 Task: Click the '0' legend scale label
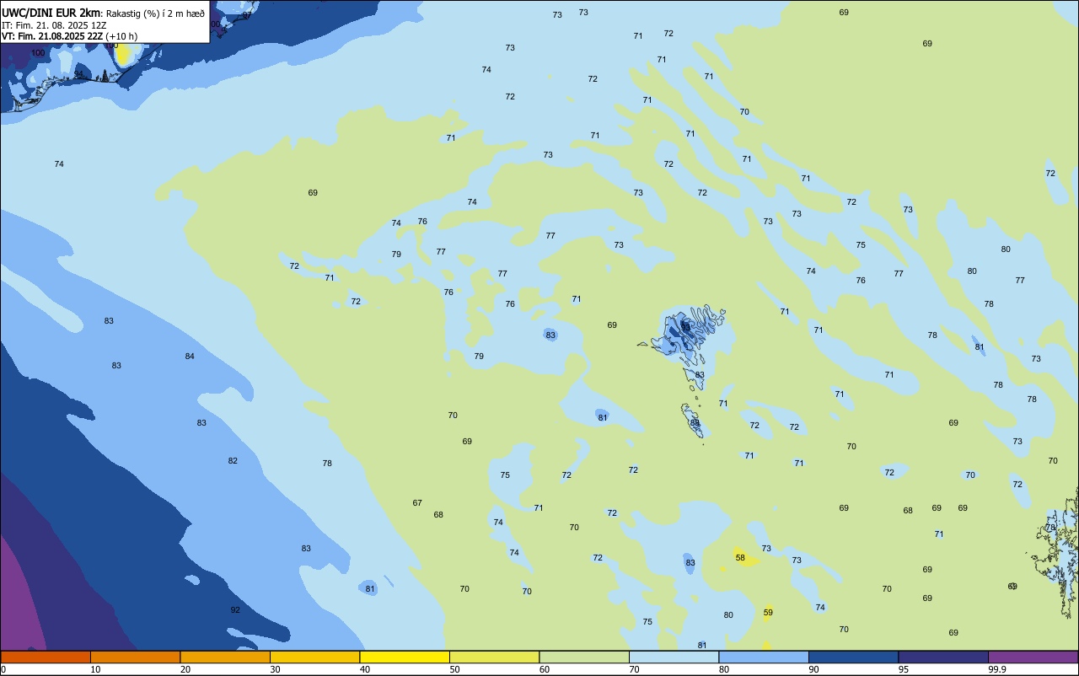(x=3, y=669)
